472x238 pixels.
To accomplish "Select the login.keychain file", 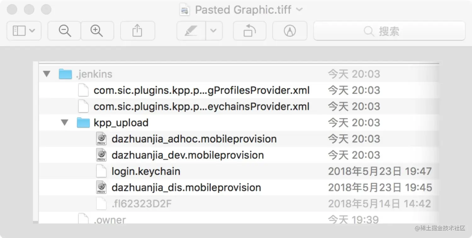I will (x=146, y=171).
